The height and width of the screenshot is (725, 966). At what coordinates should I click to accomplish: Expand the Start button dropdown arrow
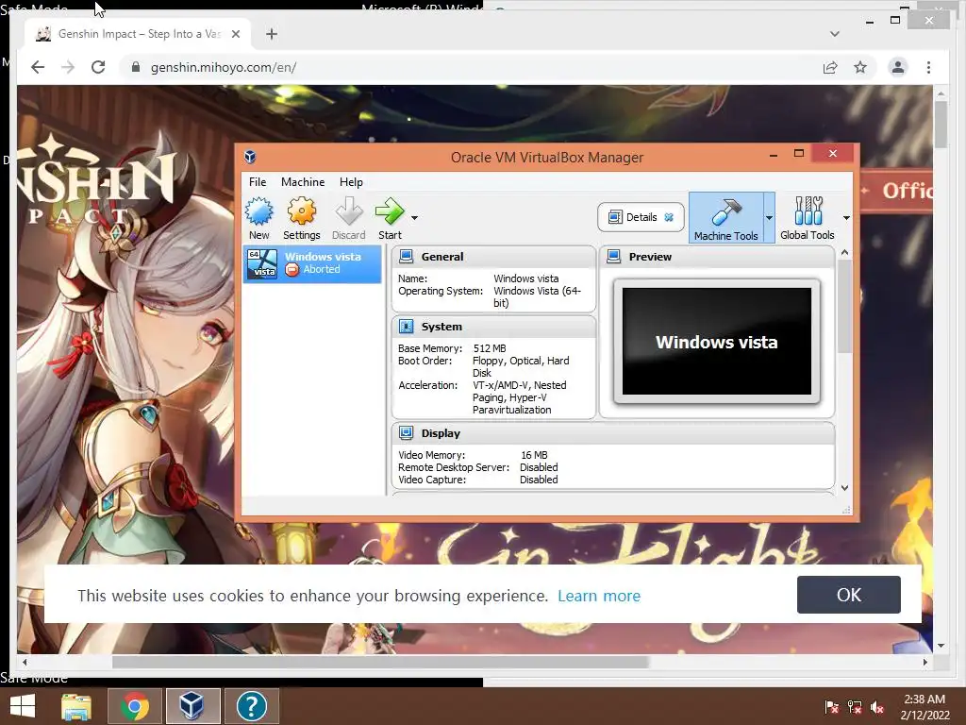pos(415,218)
